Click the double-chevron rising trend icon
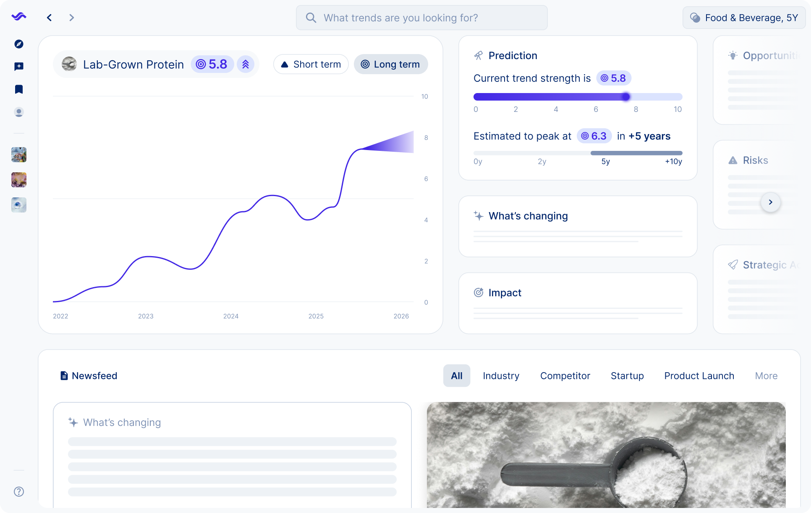The image size is (811, 513). click(246, 64)
